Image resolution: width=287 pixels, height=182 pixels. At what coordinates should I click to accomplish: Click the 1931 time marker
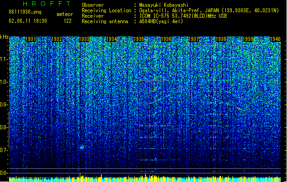point(31,39)
